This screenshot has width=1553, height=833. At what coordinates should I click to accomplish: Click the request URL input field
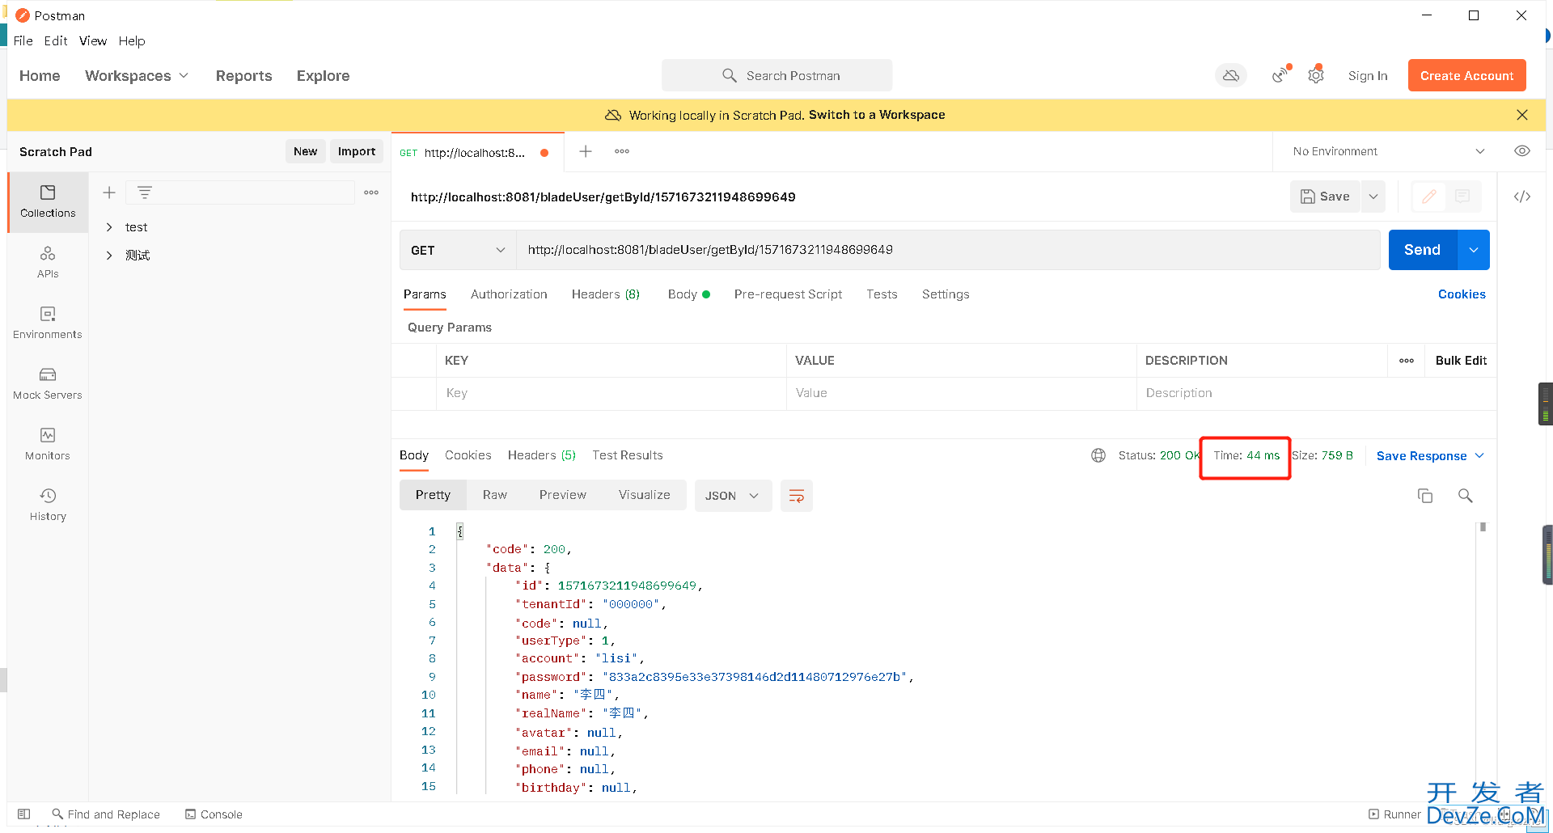click(948, 250)
